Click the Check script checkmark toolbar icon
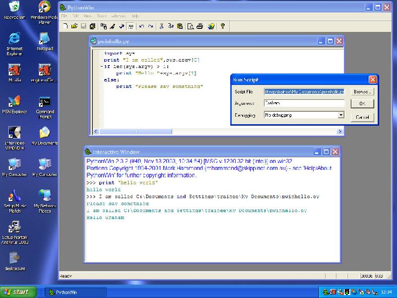Image resolution: width=397 pixels, height=298 pixels. [122, 26]
